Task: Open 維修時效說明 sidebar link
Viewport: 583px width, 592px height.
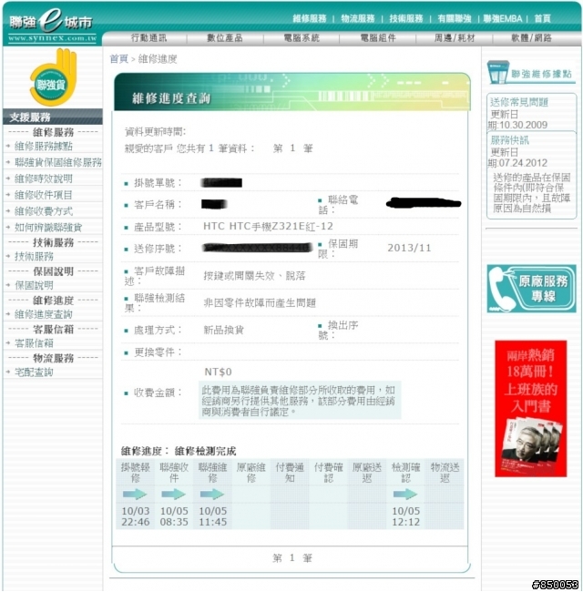Action: [x=44, y=179]
